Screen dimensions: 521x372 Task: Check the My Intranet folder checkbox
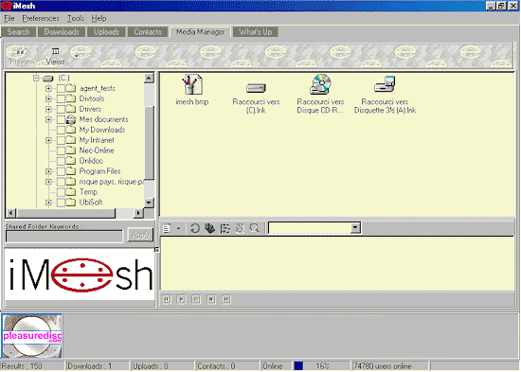(61, 140)
